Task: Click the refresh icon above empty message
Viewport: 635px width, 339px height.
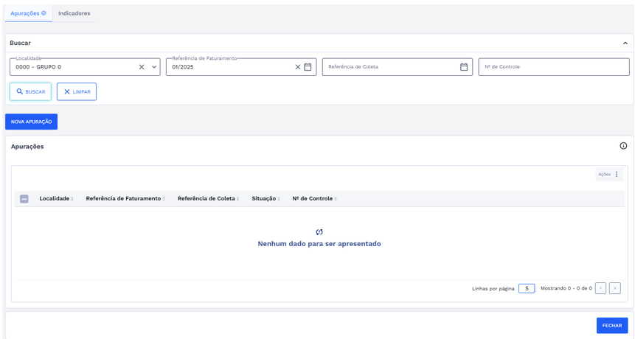Action: [319, 232]
